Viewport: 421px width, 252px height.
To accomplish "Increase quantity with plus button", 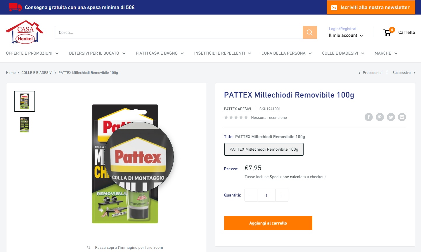I will point(282,195).
